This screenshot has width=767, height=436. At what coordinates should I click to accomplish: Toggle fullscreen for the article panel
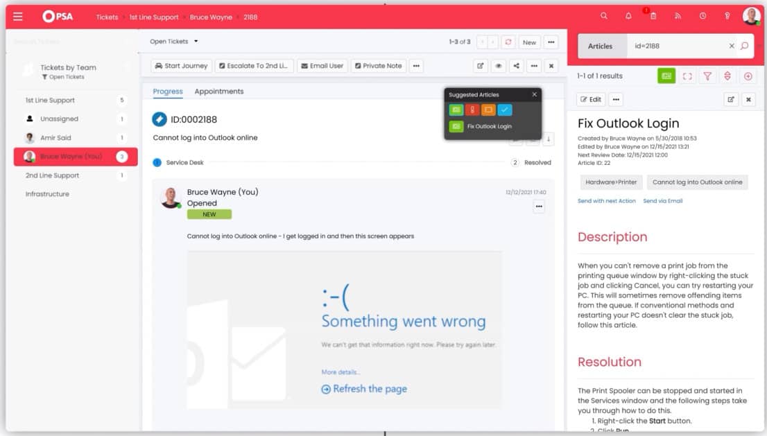coord(687,76)
